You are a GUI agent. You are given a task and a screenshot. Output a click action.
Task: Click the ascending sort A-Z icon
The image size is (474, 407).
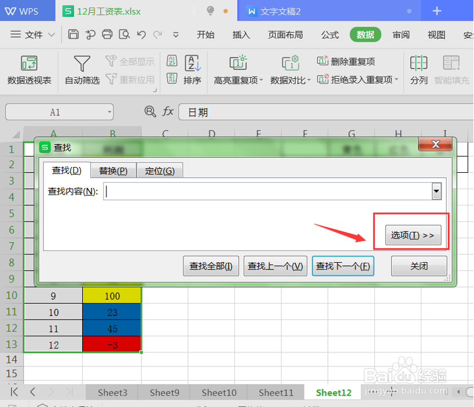172,61
